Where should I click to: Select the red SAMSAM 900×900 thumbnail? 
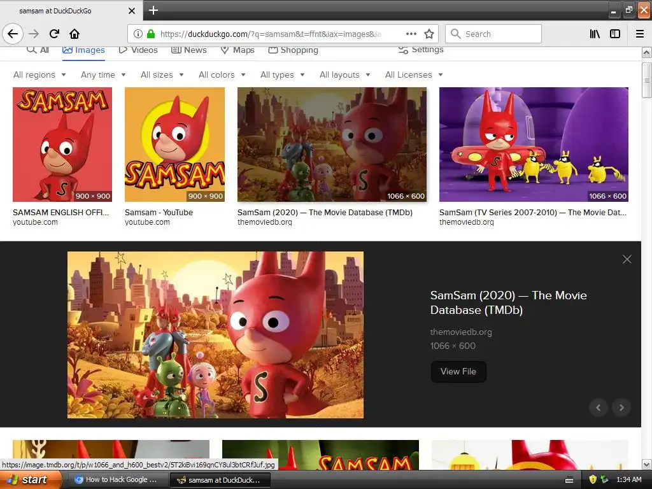(62, 145)
